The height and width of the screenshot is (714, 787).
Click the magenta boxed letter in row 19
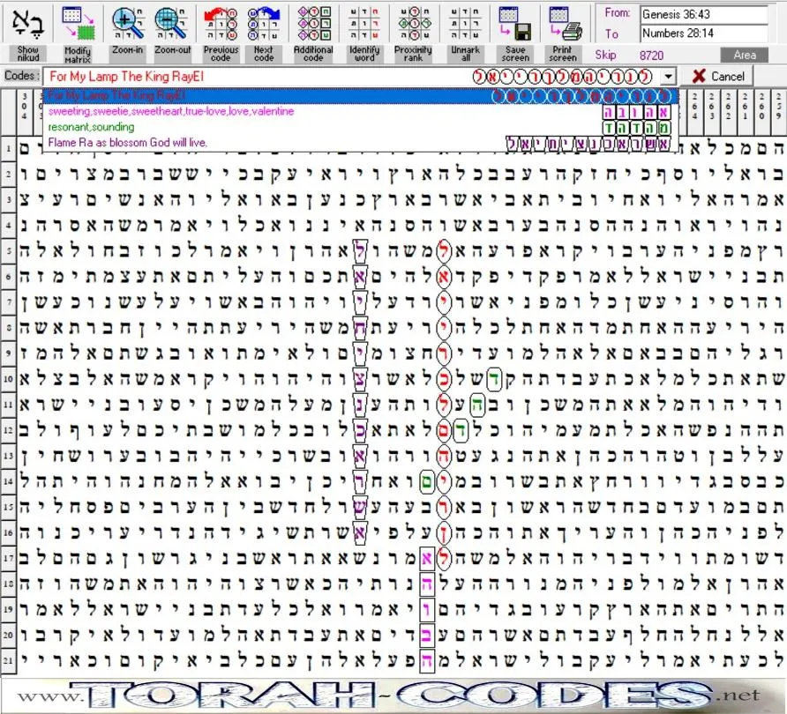tap(427, 610)
